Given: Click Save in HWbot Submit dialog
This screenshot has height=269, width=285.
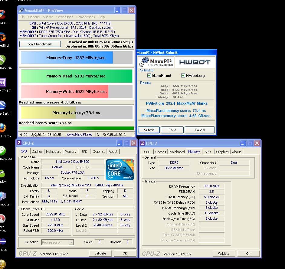Looking at the screenshot, I should (x=172, y=130).
